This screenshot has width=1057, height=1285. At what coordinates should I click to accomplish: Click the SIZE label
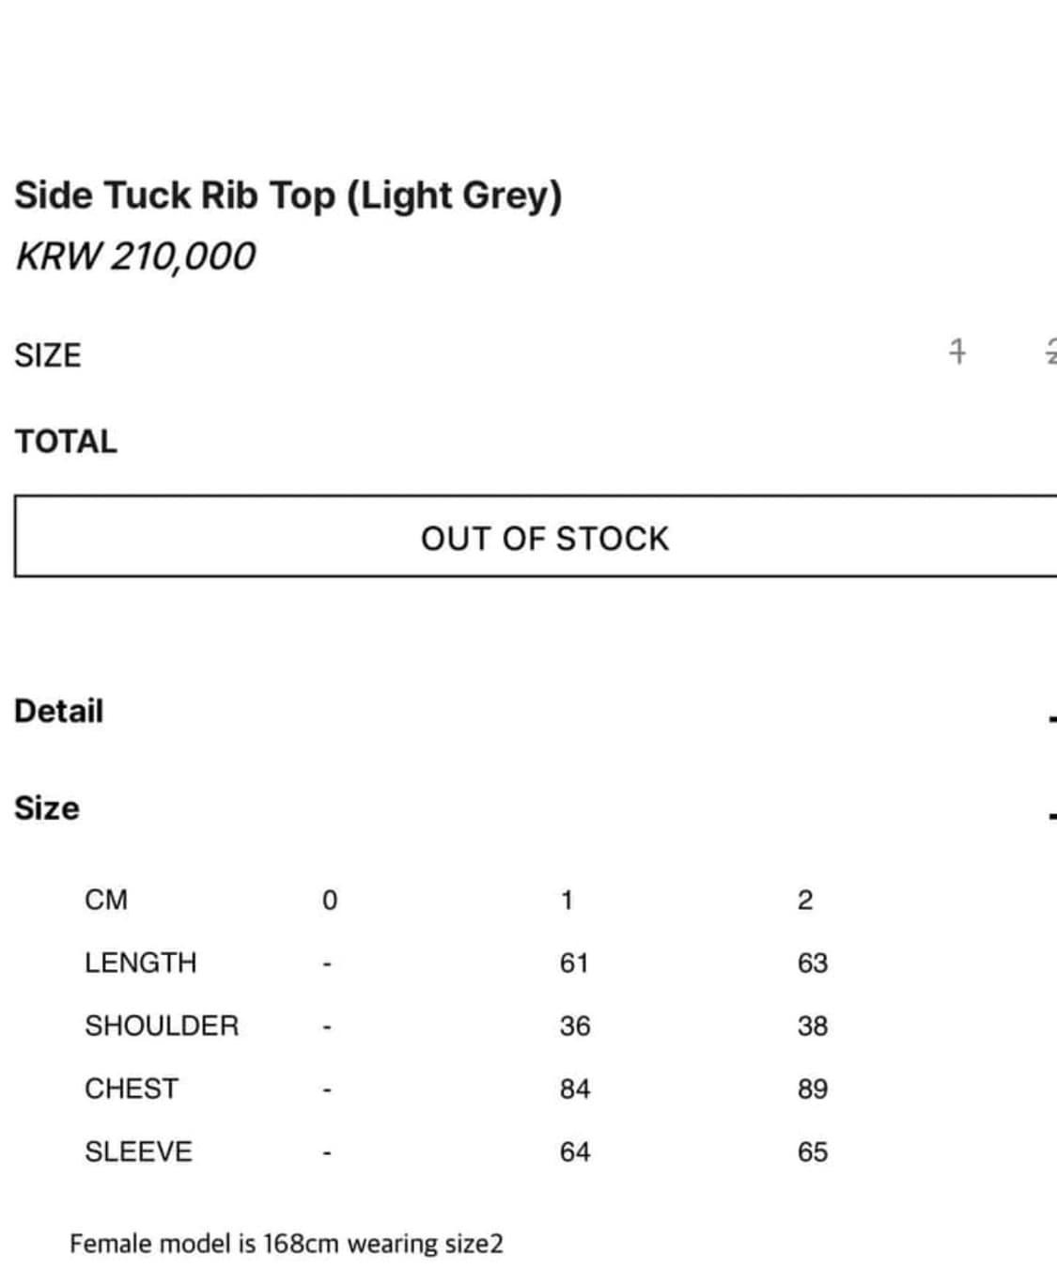pos(47,355)
